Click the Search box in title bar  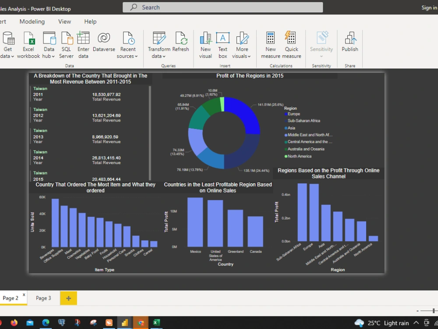[223, 7]
